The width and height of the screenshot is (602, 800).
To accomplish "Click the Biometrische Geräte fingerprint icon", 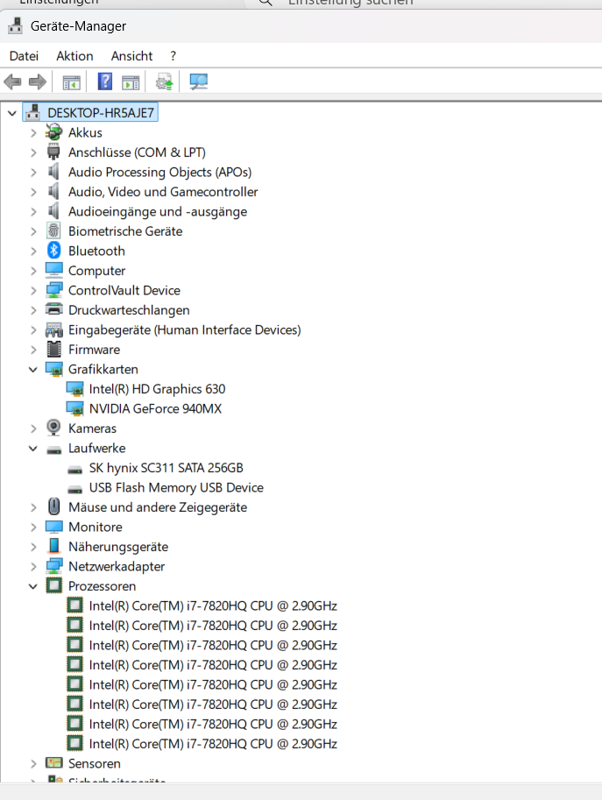I will point(53,230).
